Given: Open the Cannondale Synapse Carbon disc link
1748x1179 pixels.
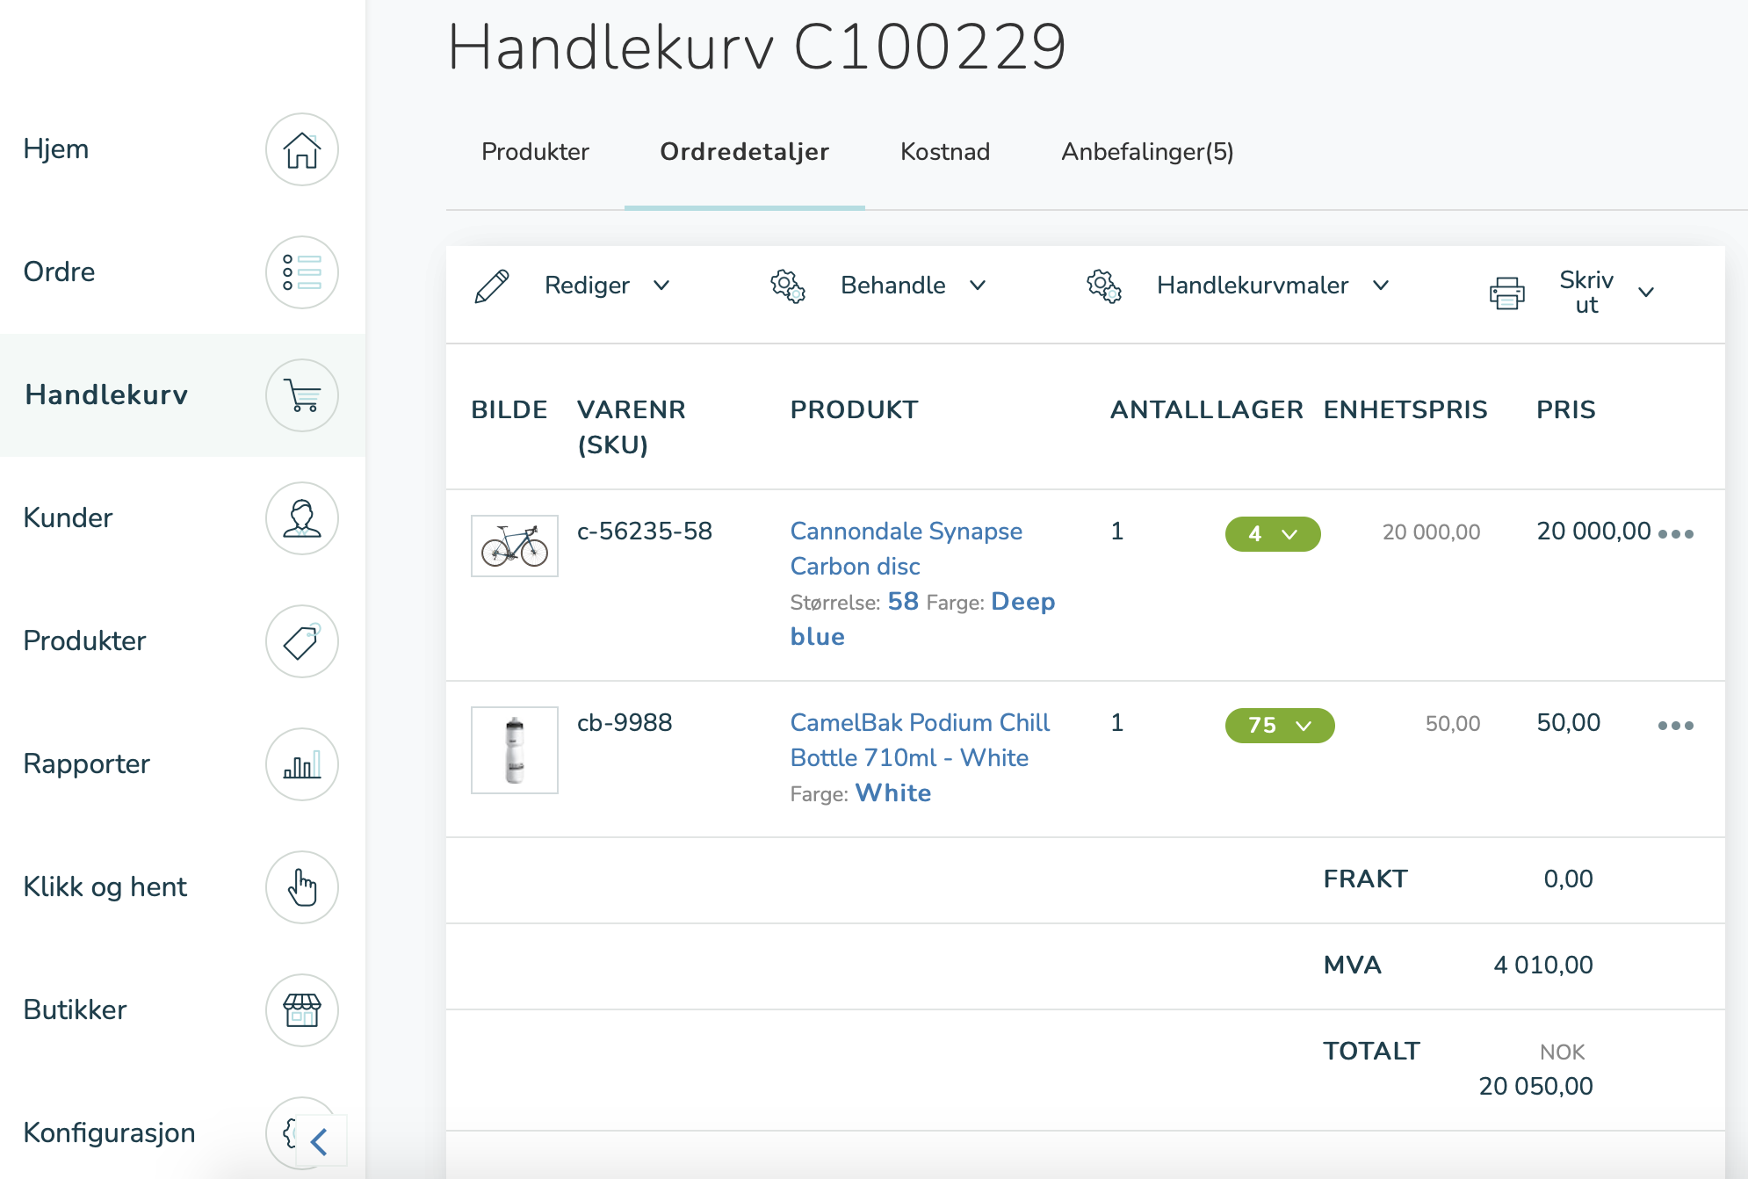Looking at the screenshot, I should [906, 549].
